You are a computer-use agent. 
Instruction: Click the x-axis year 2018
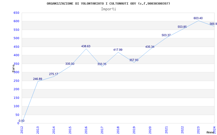tap(118, 130)
